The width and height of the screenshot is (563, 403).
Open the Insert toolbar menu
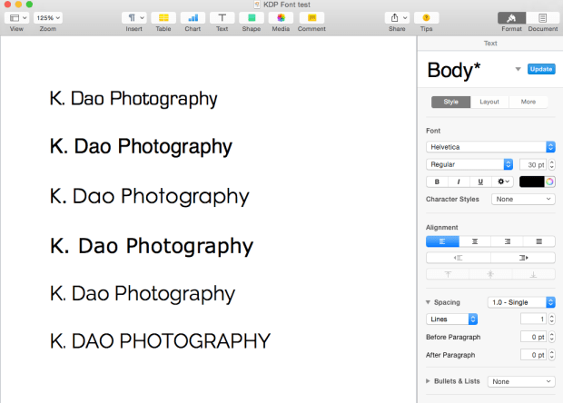(134, 17)
